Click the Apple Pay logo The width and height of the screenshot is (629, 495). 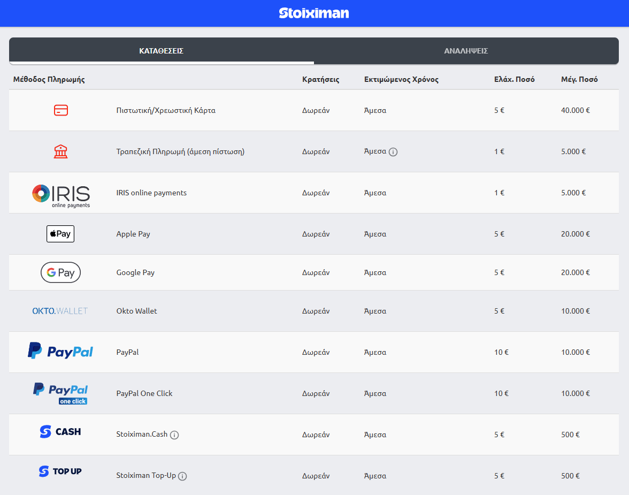click(x=60, y=234)
